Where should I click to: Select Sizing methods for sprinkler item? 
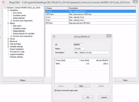point(24,34)
